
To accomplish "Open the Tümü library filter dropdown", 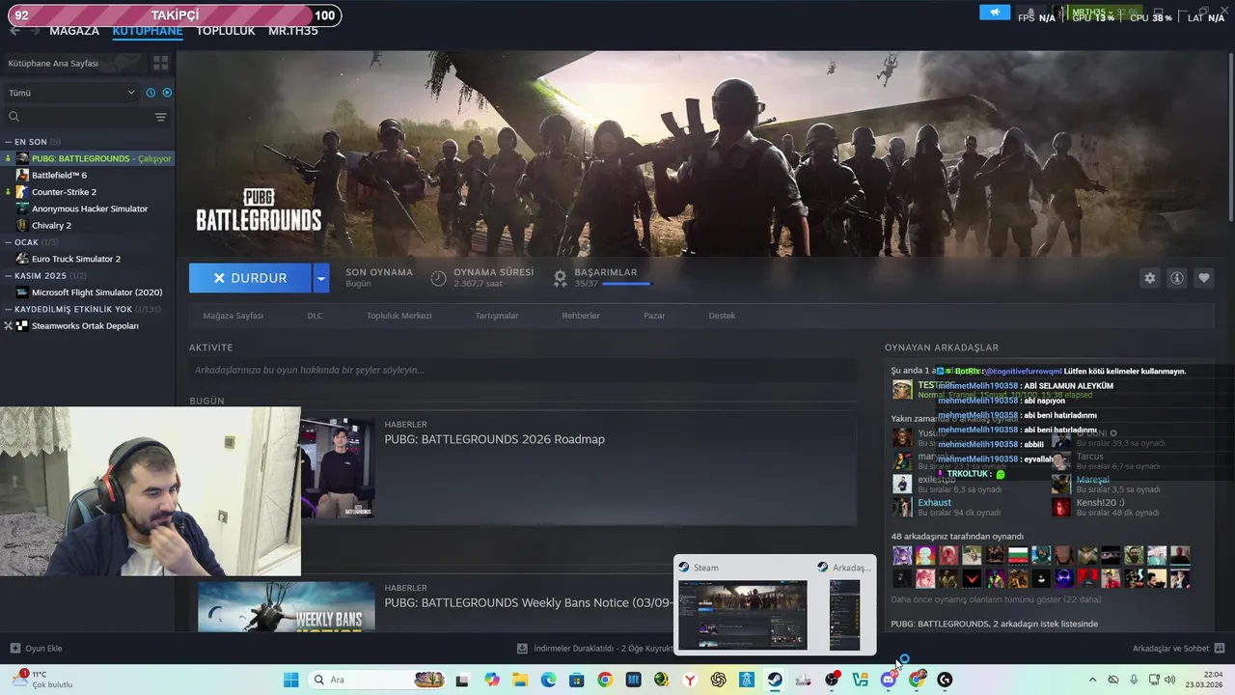I will [x=71, y=93].
